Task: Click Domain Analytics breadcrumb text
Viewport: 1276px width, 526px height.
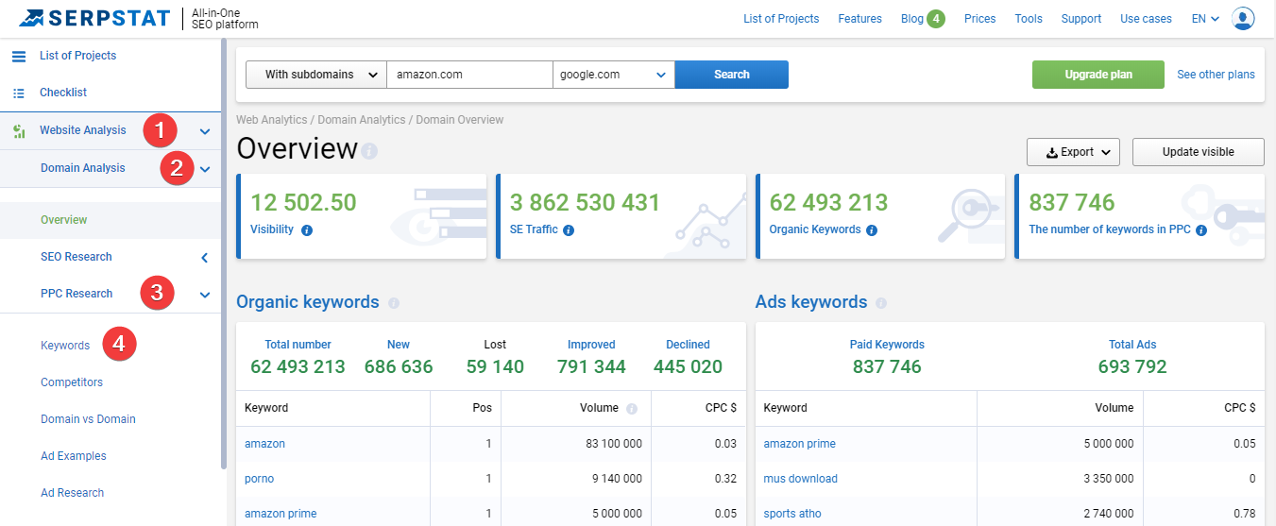Action: point(363,120)
